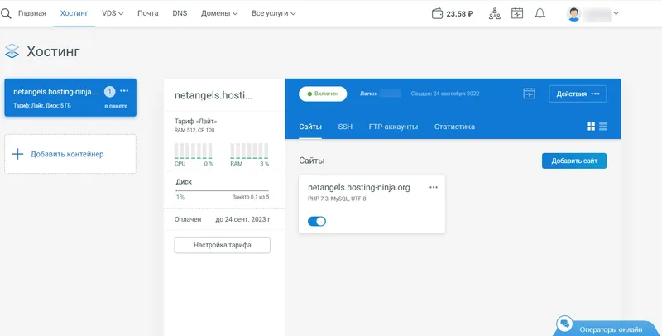Screen dimensions: 662x336
Task: Open the Операторы онлайн chat icon
Action: [x=564, y=324]
